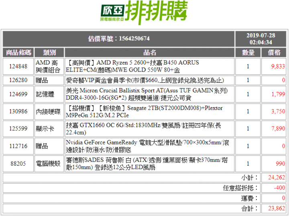Viewport: 289px width, 216px height.
Task: Click the 技嘉 GTX1660 OC 6G product name
Action: 143,128
